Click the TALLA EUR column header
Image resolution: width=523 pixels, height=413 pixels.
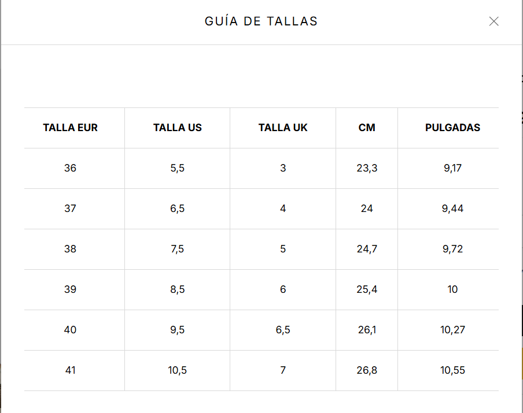tap(70, 128)
